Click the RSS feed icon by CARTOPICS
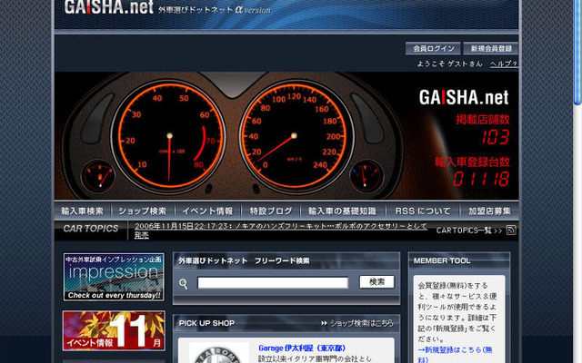Screen dimensions: 582x363 [x=511, y=230]
